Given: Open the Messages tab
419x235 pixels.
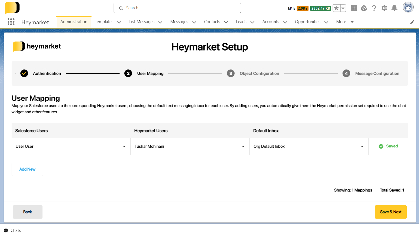Looking at the screenshot, I should pyautogui.click(x=179, y=22).
